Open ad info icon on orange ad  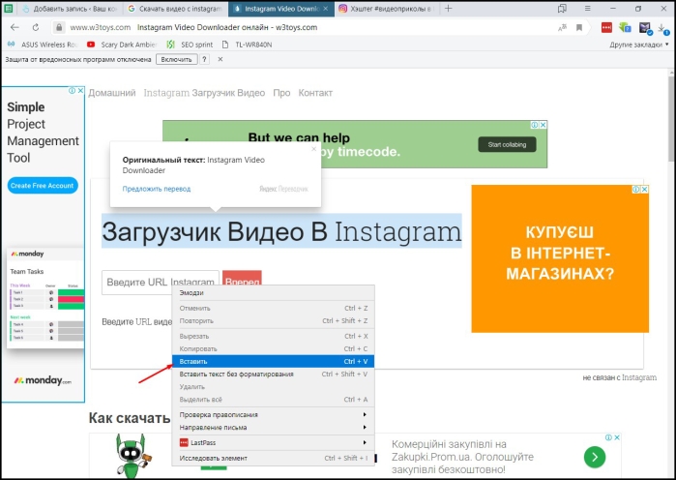(636, 190)
